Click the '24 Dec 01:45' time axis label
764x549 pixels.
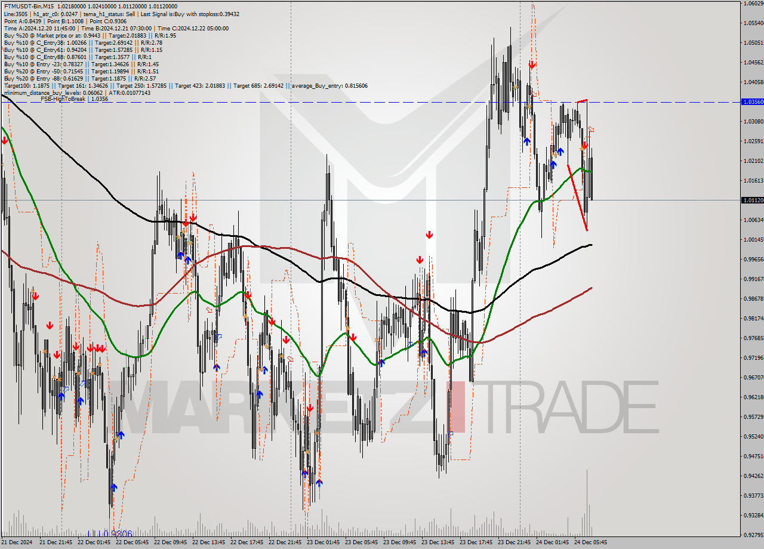(x=552, y=542)
